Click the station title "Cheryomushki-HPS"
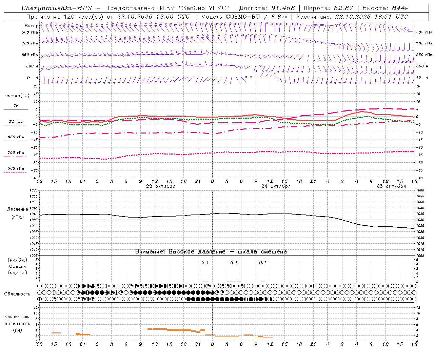 pos(57,8)
